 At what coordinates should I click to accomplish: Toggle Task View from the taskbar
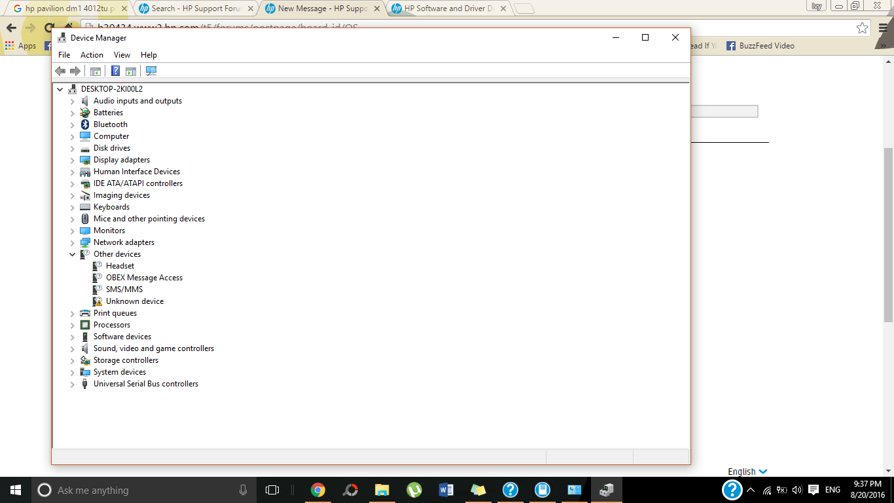coord(272,489)
